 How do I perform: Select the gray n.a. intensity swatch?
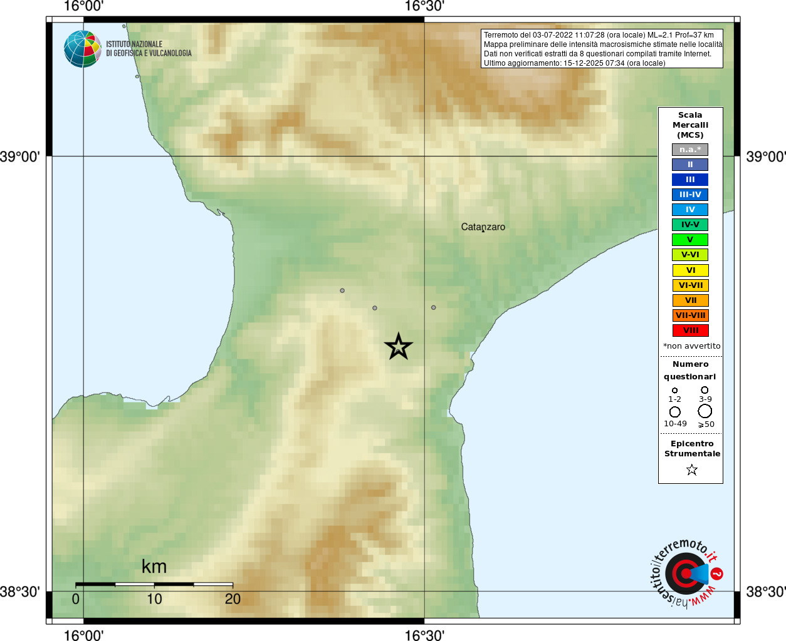click(x=690, y=150)
